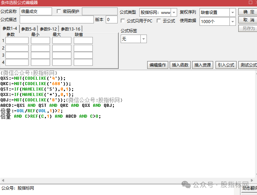Switch to the 参数5-8 tab

point(29,29)
